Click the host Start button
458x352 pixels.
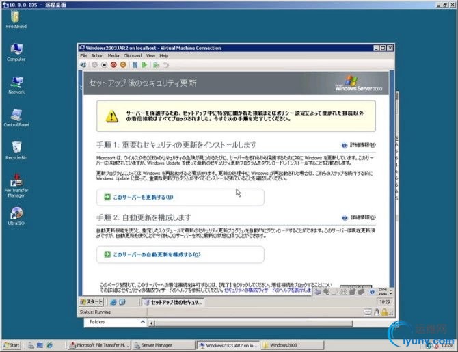pos(12,345)
